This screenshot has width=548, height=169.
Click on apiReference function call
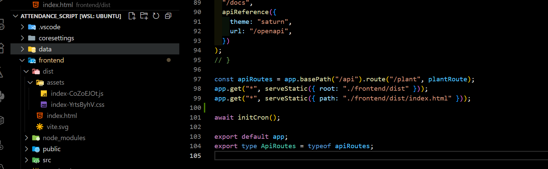[245, 12]
